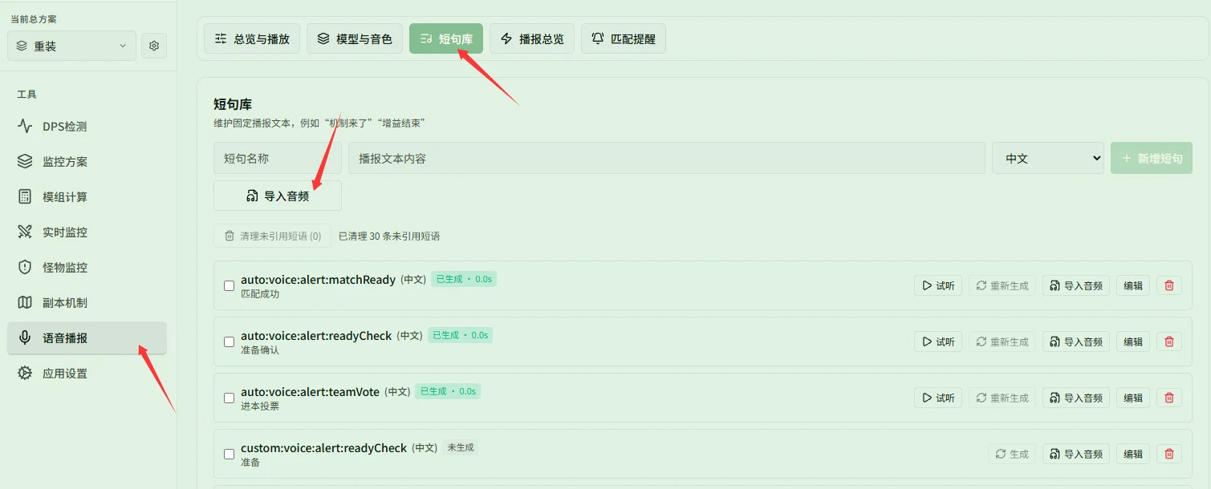
Task: Click the 应用设置 gear icon
Action: pyautogui.click(x=25, y=374)
